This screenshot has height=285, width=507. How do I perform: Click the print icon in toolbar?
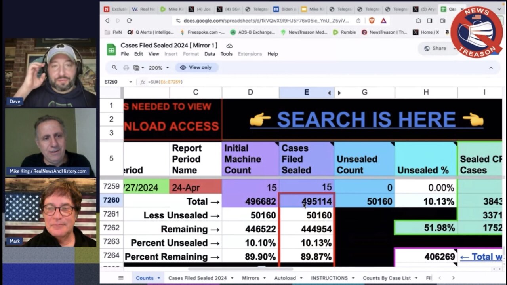point(126,68)
